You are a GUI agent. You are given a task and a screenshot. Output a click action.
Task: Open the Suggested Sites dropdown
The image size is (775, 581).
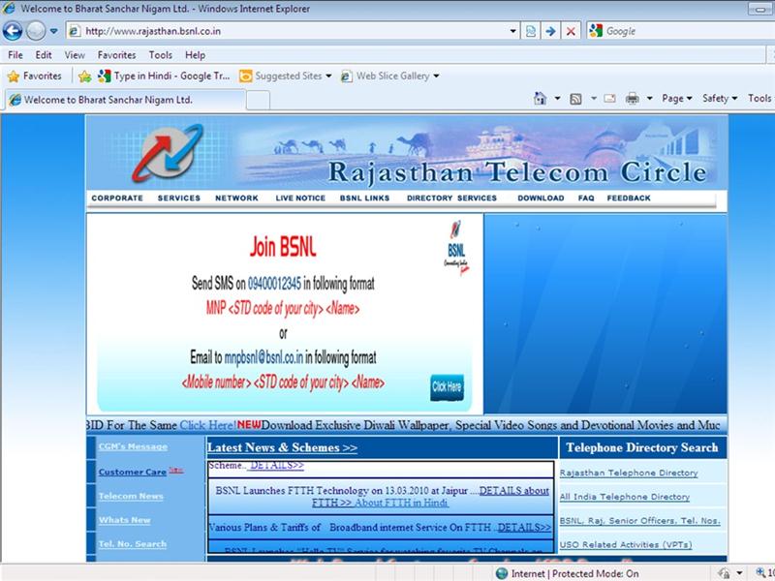click(x=286, y=76)
